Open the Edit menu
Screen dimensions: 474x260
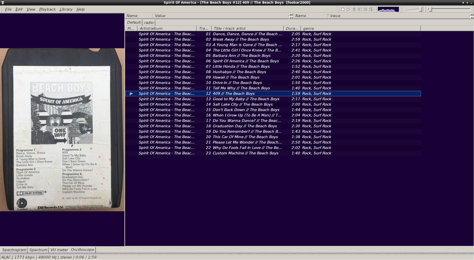(19, 9)
